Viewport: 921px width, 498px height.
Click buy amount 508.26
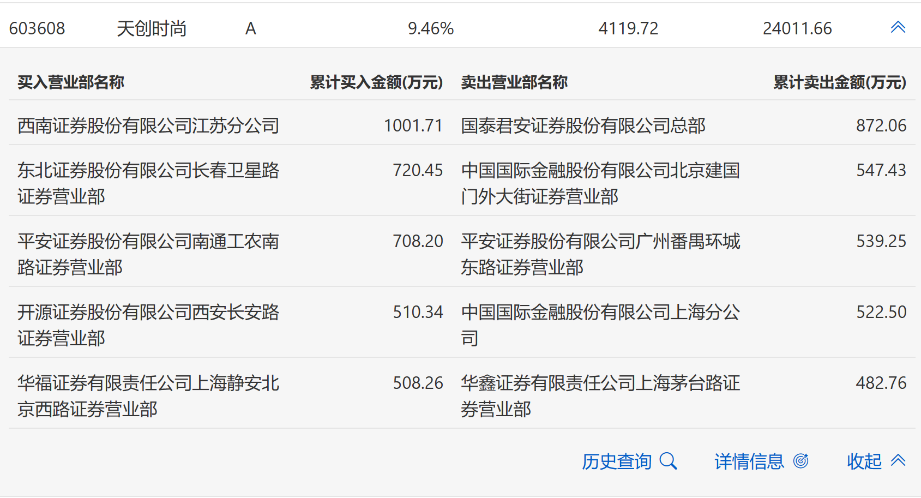(418, 383)
